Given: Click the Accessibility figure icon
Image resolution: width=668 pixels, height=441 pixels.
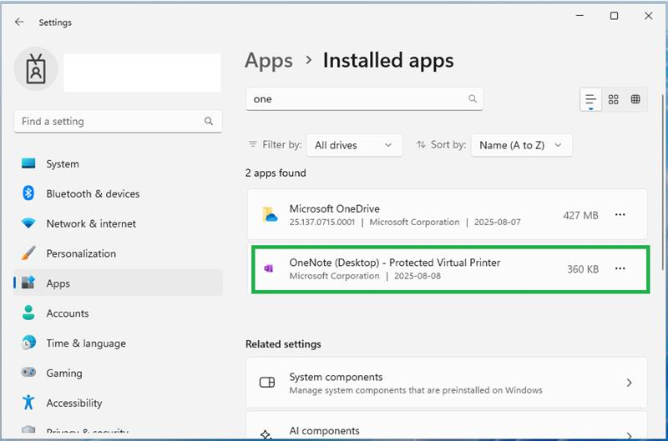Looking at the screenshot, I should (x=28, y=403).
